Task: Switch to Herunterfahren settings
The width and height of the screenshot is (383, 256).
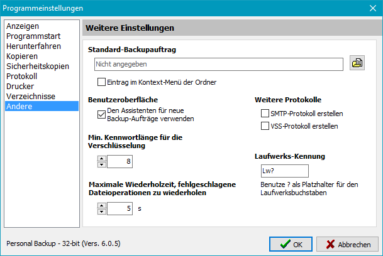Action: click(x=35, y=46)
